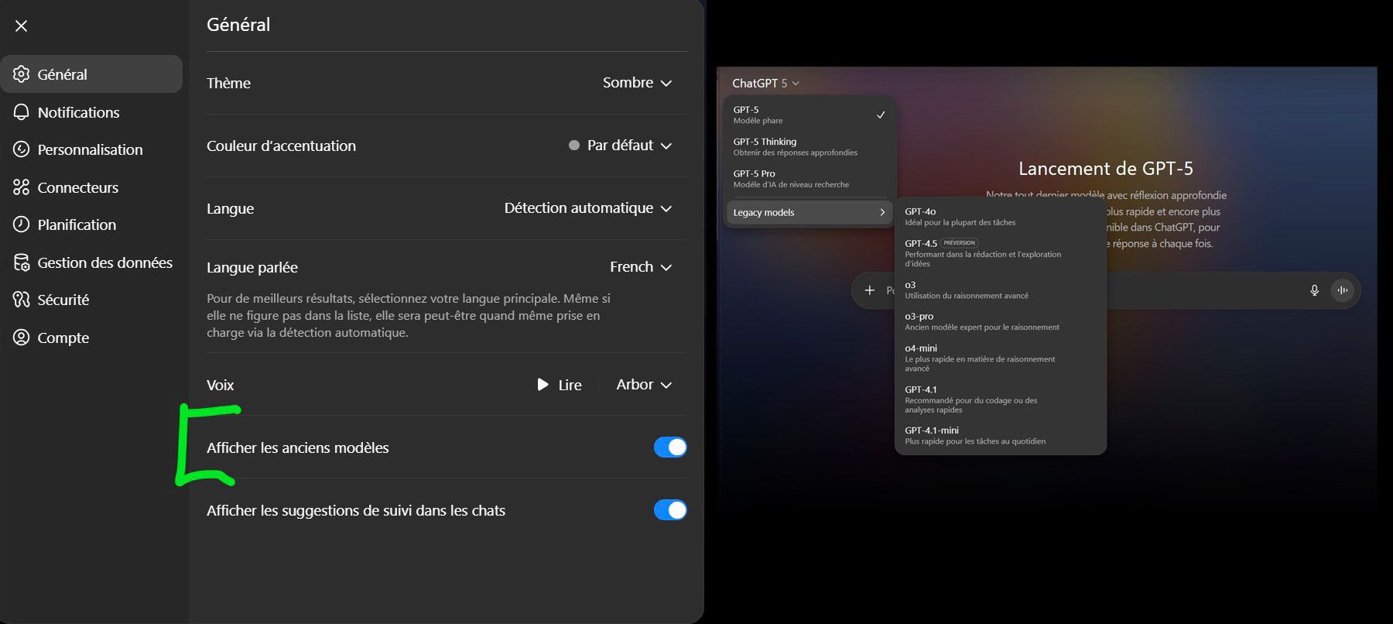This screenshot has height=624, width=1393.
Task: Select the o4-mini model
Action: [1000, 358]
